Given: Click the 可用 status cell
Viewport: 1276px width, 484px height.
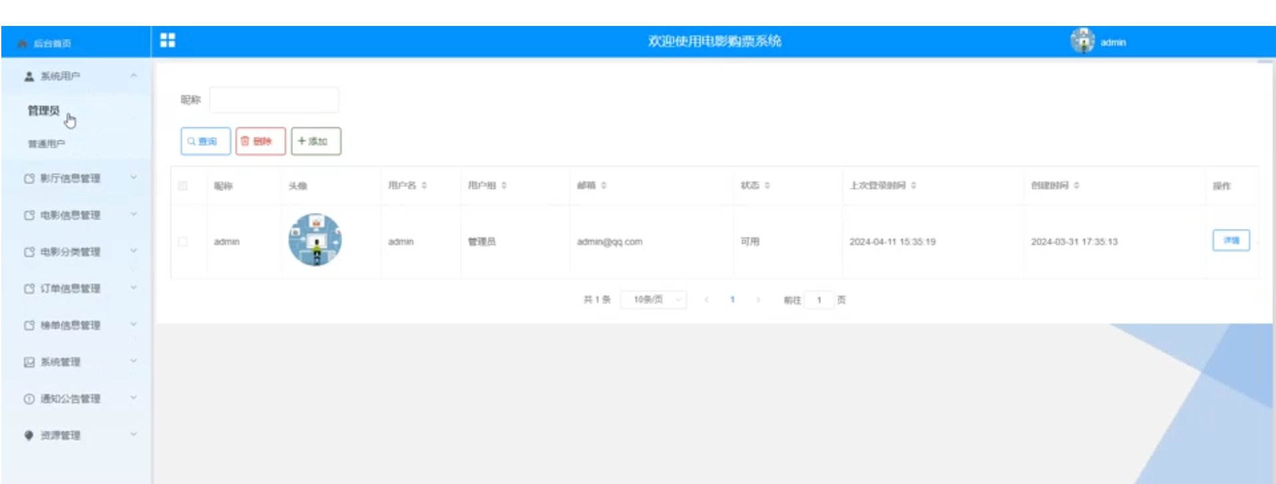Looking at the screenshot, I should pyautogui.click(x=750, y=242).
